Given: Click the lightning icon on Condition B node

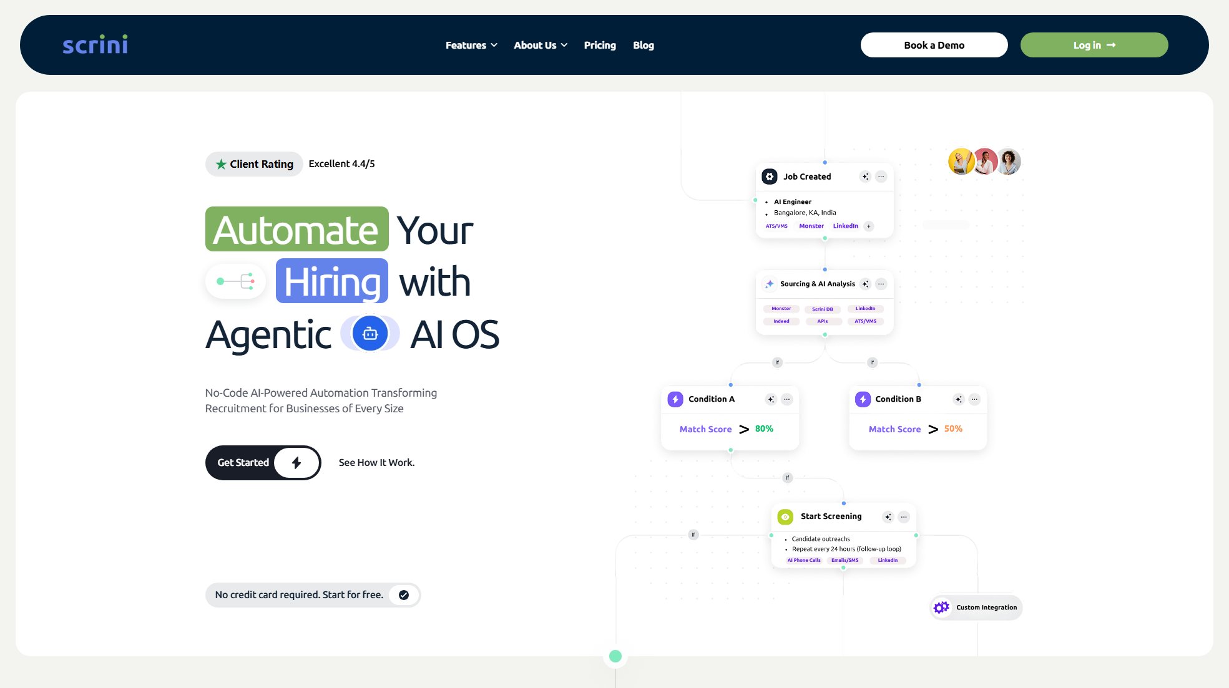Looking at the screenshot, I should click(863, 399).
